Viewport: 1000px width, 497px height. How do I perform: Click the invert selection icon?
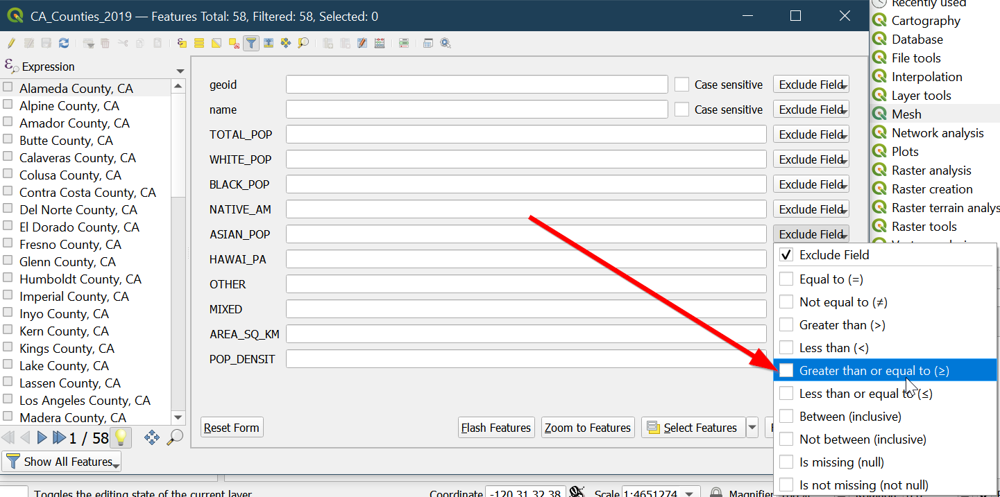click(x=217, y=43)
